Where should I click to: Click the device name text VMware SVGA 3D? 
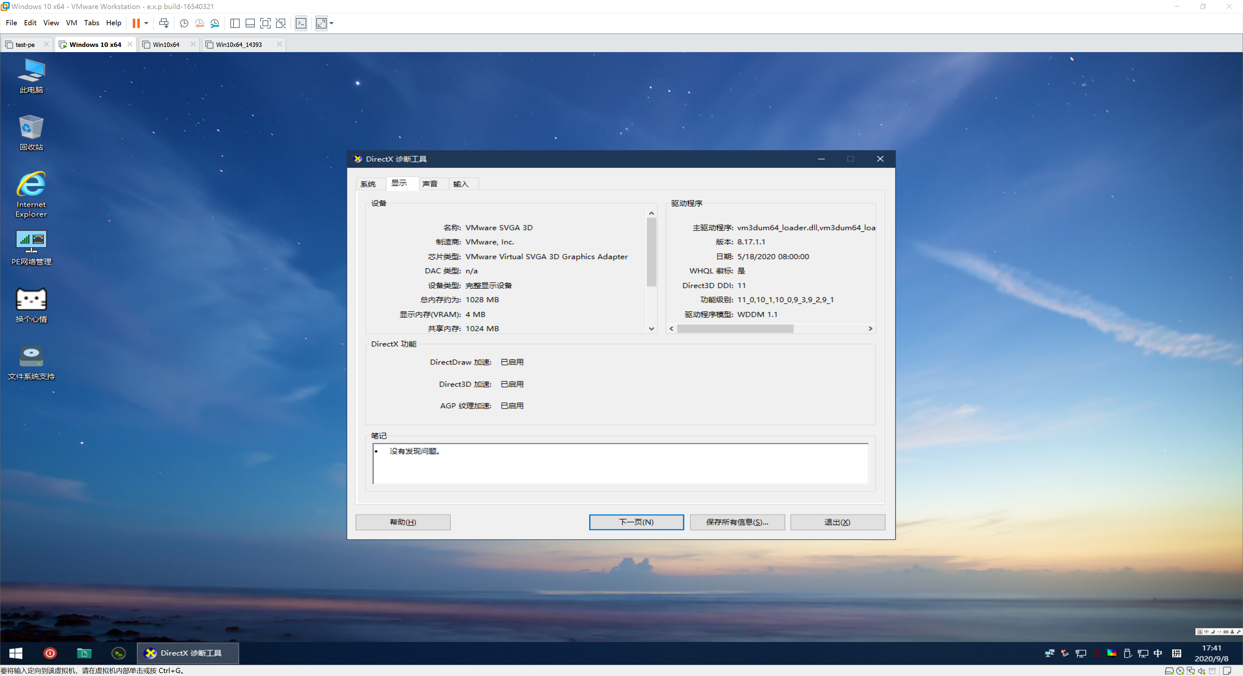(499, 228)
